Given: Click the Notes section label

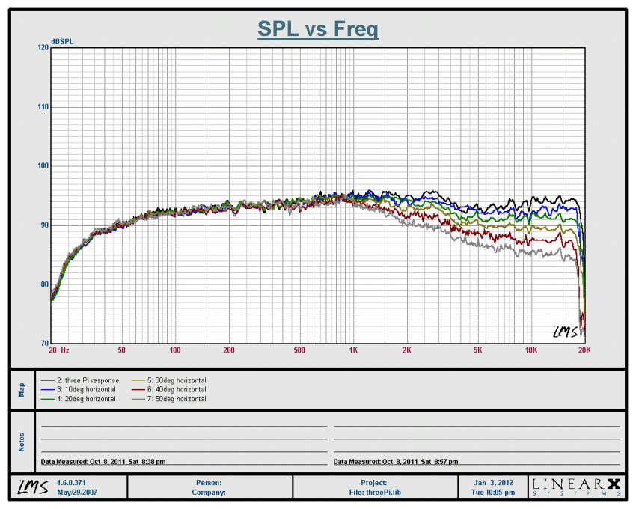Looking at the screenshot, I should [22, 441].
